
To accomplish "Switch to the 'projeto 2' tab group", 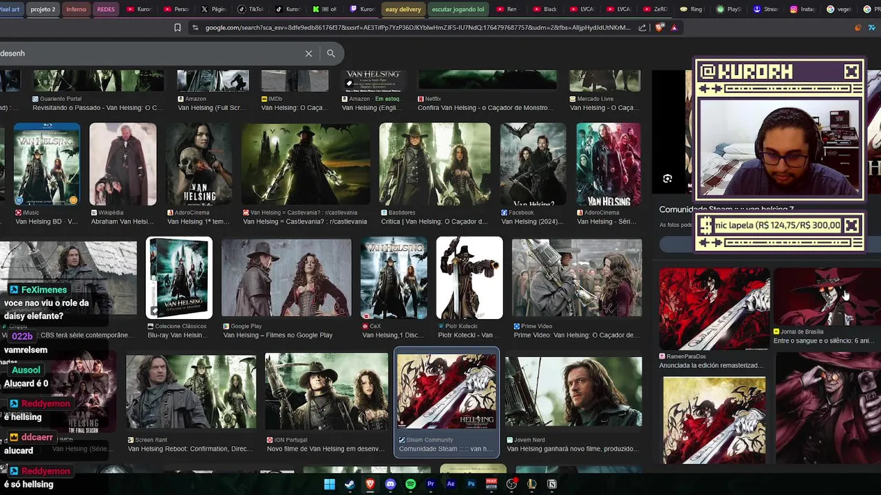I will point(43,10).
